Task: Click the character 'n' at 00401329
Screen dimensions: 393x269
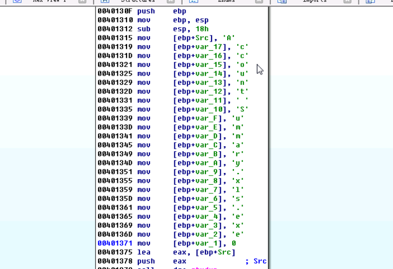Action: 242,83
